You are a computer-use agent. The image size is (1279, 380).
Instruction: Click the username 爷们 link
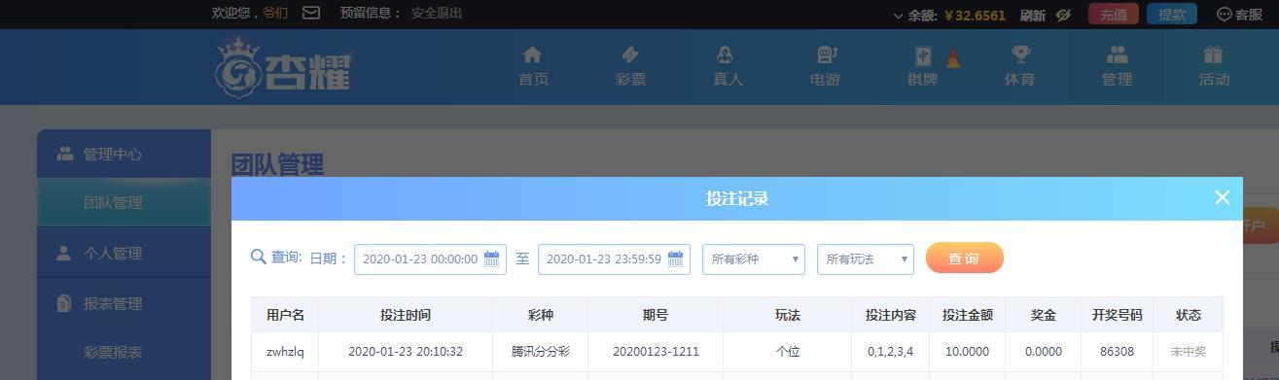275,13
